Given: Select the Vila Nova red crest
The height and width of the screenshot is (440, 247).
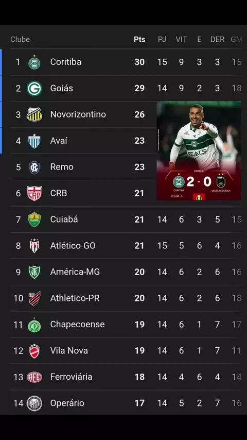Looking at the screenshot, I should click(34, 351).
